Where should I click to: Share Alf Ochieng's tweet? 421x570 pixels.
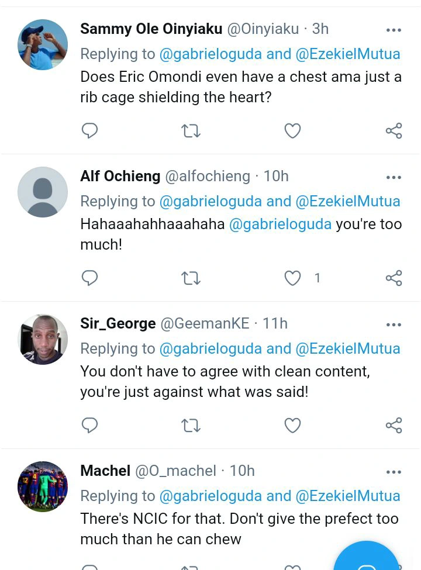pyautogui.click(x=394, y=278)
